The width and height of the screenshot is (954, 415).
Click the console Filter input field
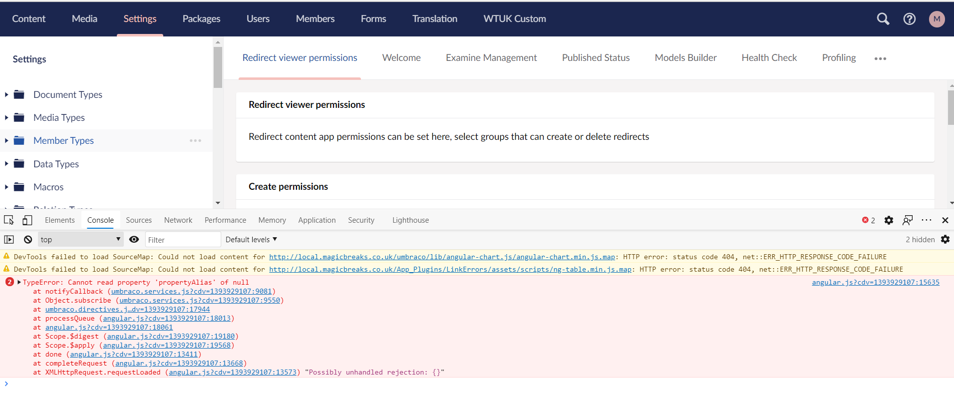pos(182,240)
